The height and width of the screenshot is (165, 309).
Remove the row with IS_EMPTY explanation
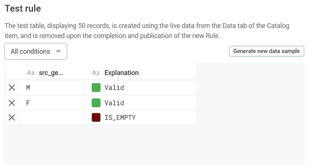(12, 118)
